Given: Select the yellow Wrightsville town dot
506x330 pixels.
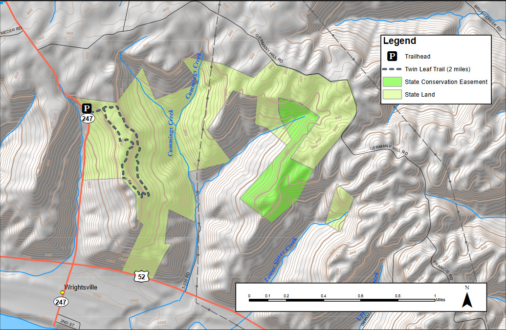Looking at the screenshot, I should (x=62, y=292).
